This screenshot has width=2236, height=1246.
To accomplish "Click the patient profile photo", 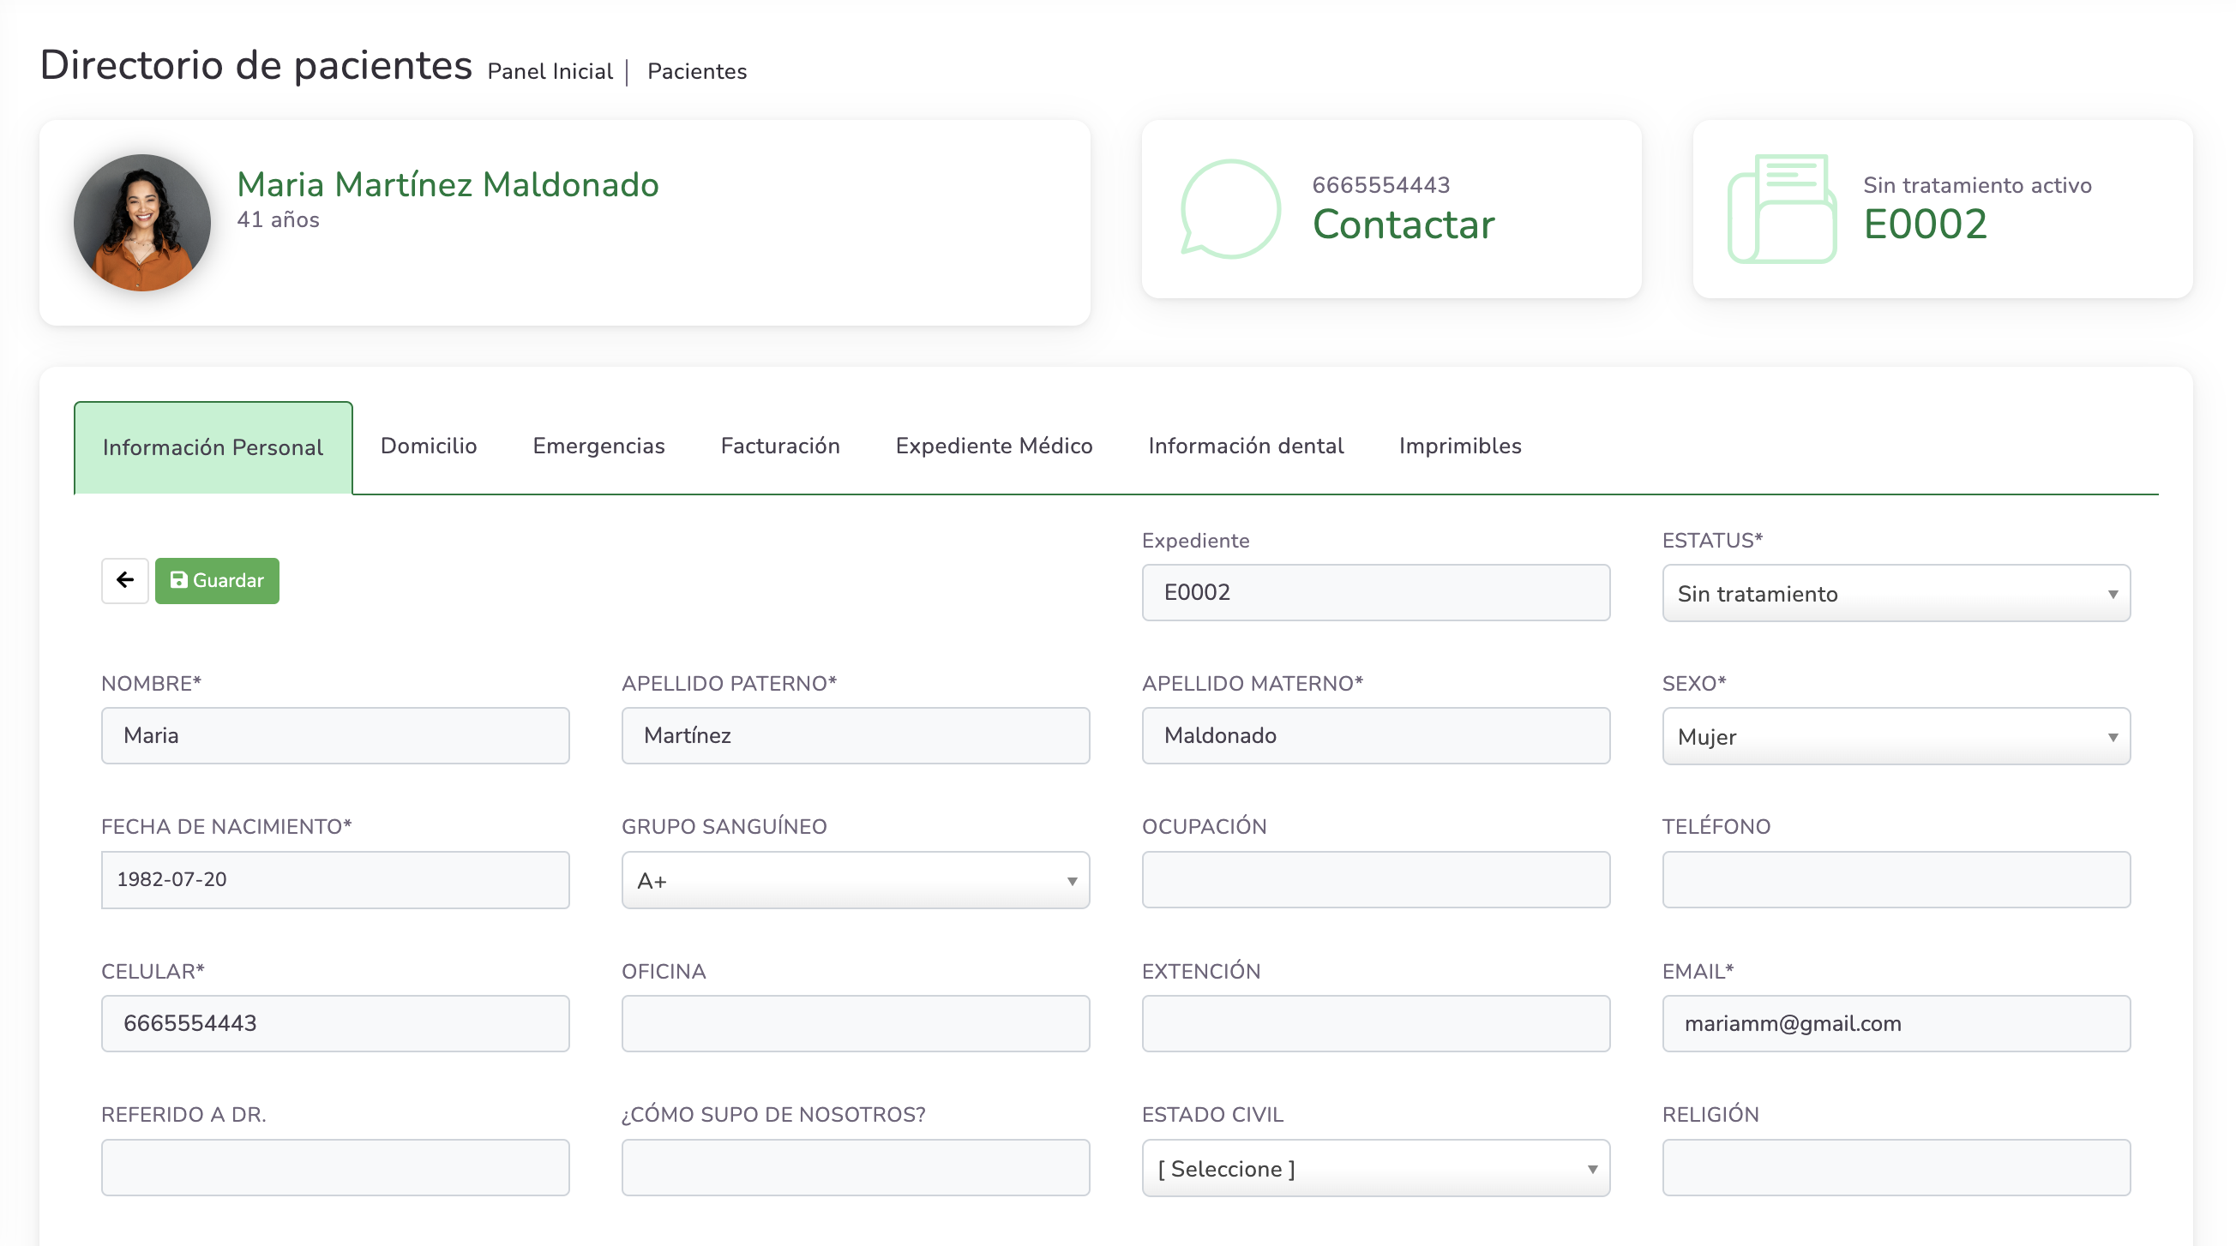I will coord(142,223).
